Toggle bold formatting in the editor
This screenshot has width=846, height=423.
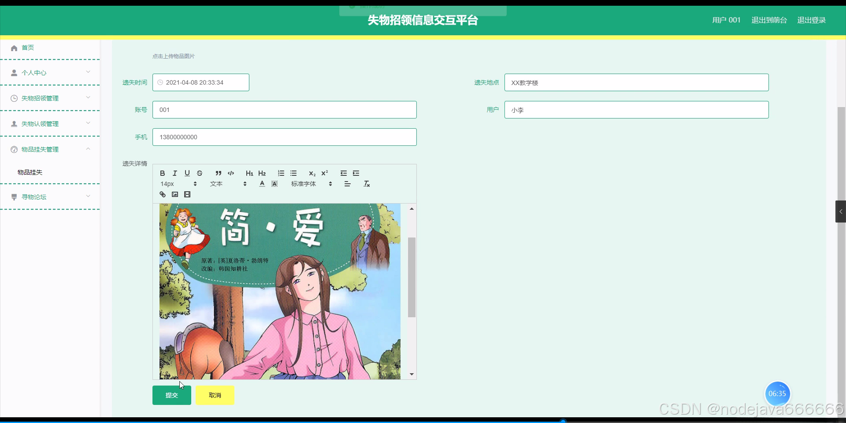click(x=163, y=173)
